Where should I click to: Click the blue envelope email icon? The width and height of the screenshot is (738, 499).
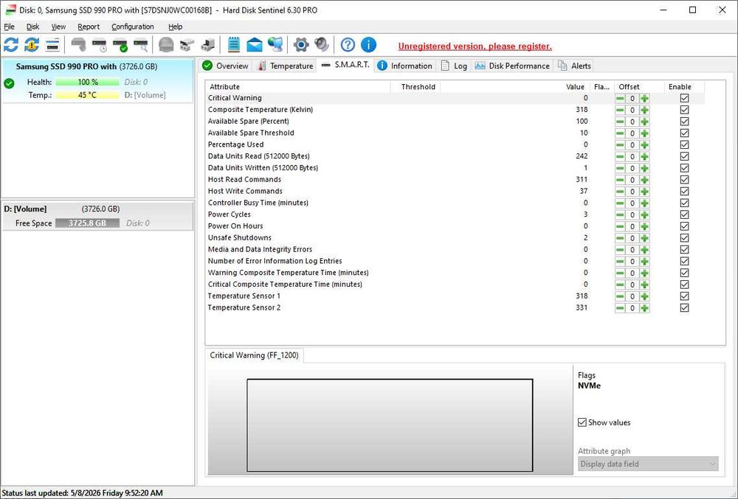coord(255,45)
